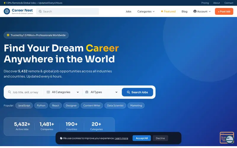This screenshot has height=148, width=237.
Task: Open the Blog menu item
Action: pos(184,12)
